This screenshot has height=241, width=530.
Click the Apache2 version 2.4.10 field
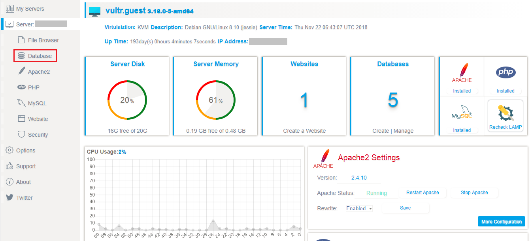[359, 178]
